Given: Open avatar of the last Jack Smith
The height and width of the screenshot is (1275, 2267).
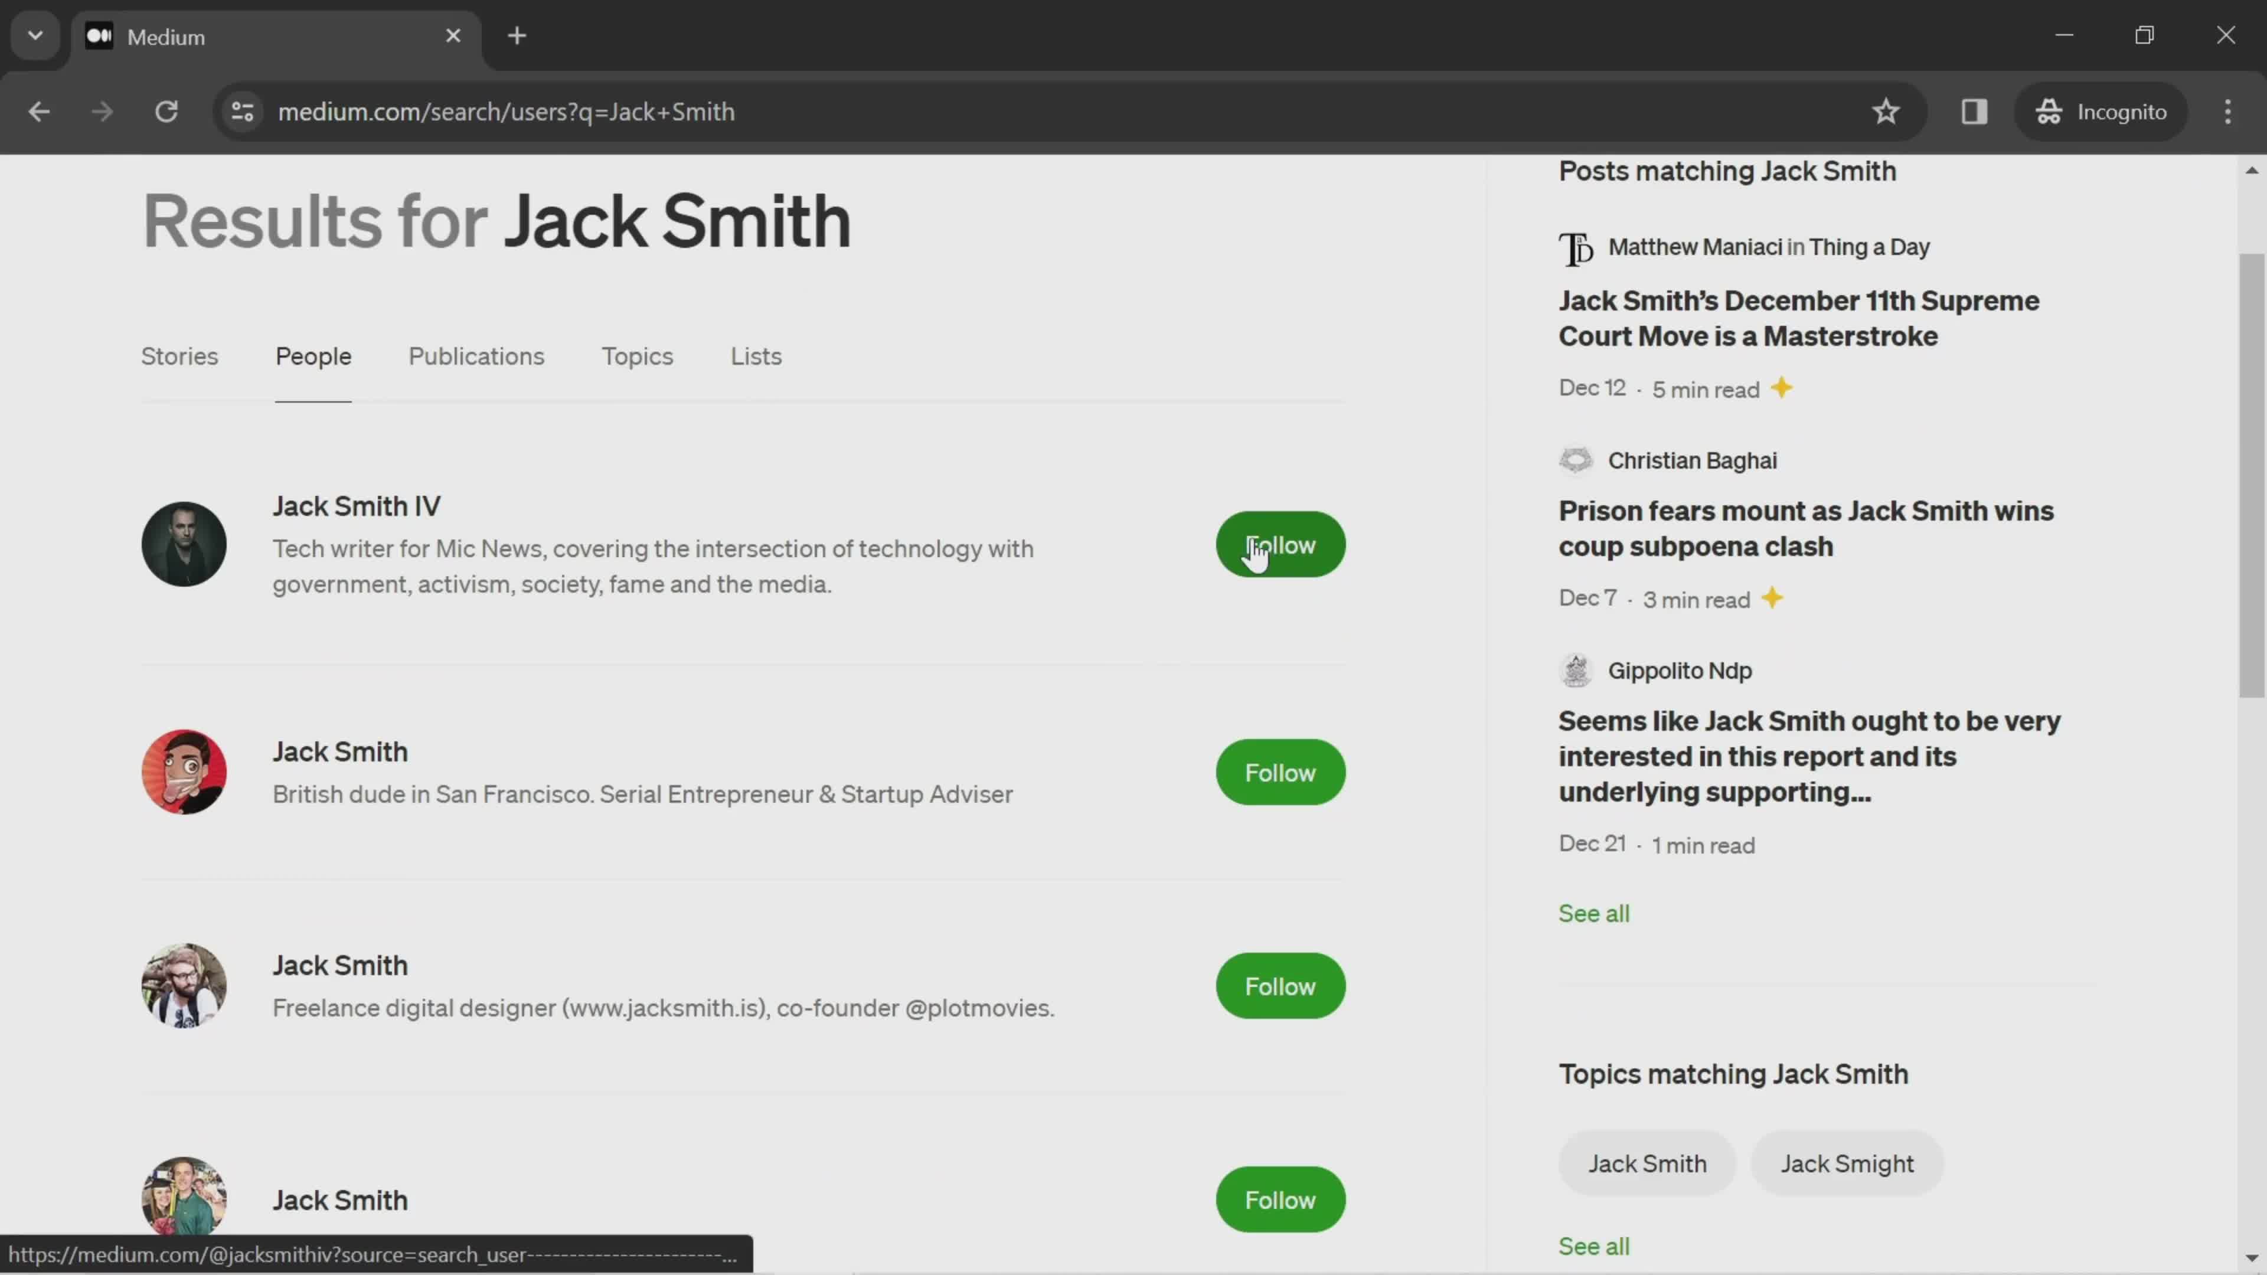Looking at the screenshot, I should 184,1196.
